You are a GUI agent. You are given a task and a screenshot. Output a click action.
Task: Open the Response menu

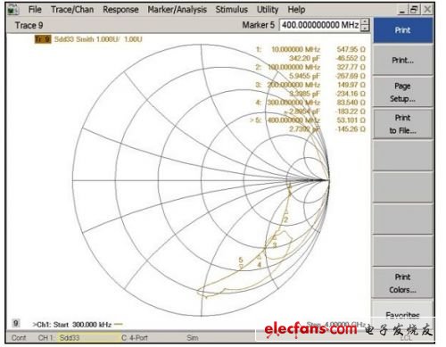click(x=120, y=10)
